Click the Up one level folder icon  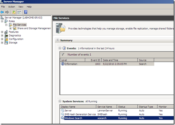14,12
